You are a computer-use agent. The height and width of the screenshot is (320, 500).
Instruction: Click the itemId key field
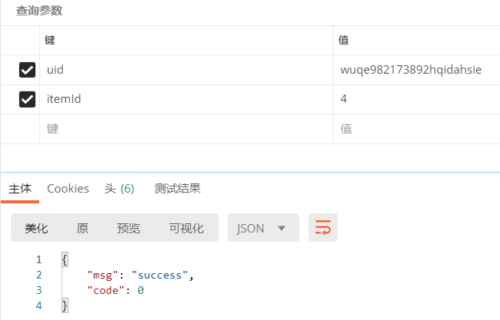[x=185, y=99]
